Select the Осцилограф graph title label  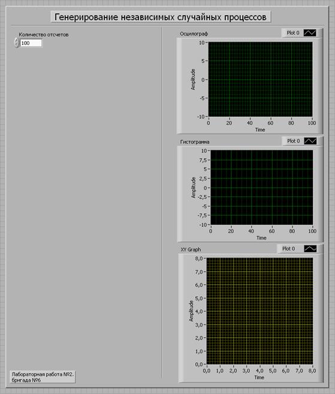tap(194, 34)
